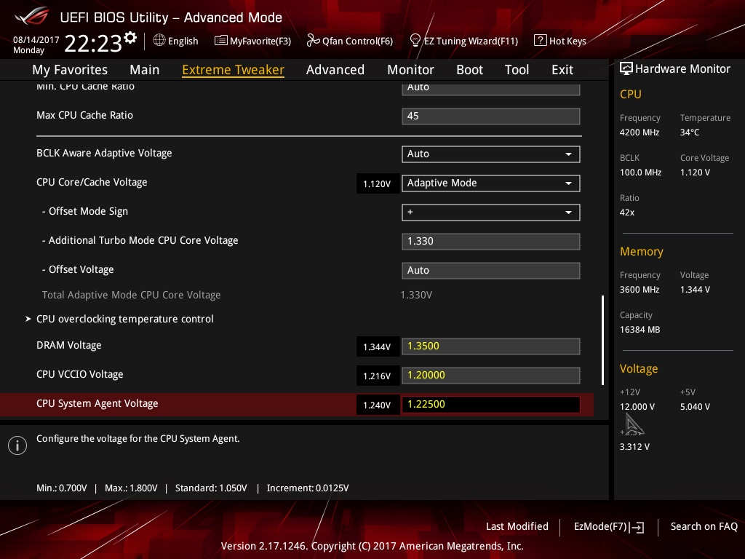Click the info icon beside the help text

click(17, 445)
